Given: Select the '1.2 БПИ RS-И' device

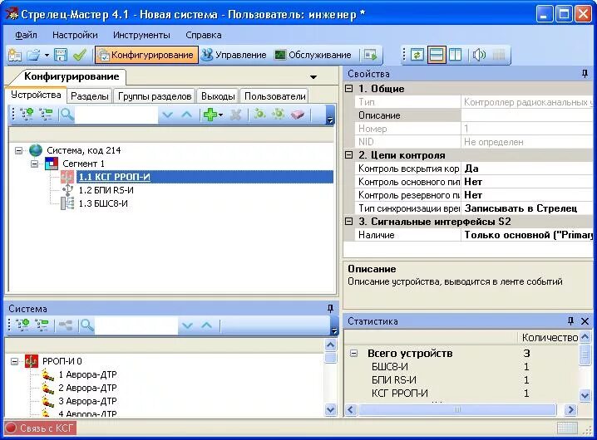Looking at the screenshot, I should (106, 190).
